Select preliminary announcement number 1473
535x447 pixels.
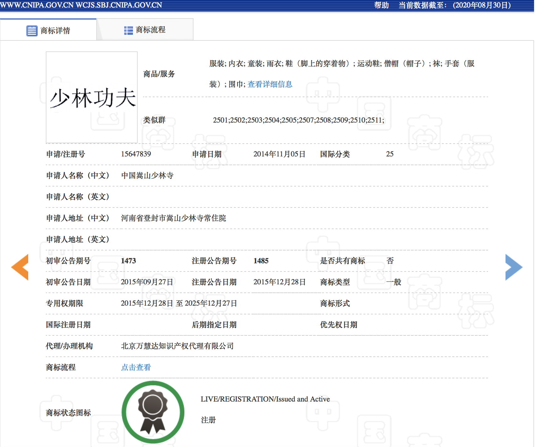point(128,261)
